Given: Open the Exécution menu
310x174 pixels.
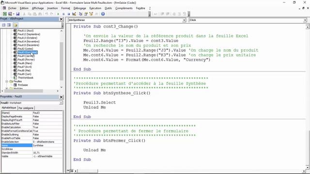Looking at the screenshot, I should point(95,8).
